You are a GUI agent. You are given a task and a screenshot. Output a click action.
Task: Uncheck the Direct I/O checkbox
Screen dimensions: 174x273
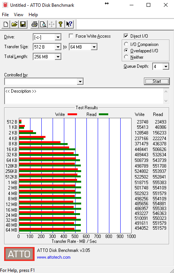pos(126,36)
